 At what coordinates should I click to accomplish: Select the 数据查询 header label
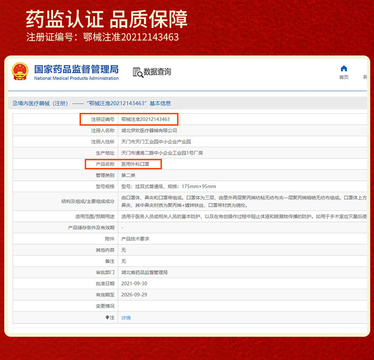157,72
